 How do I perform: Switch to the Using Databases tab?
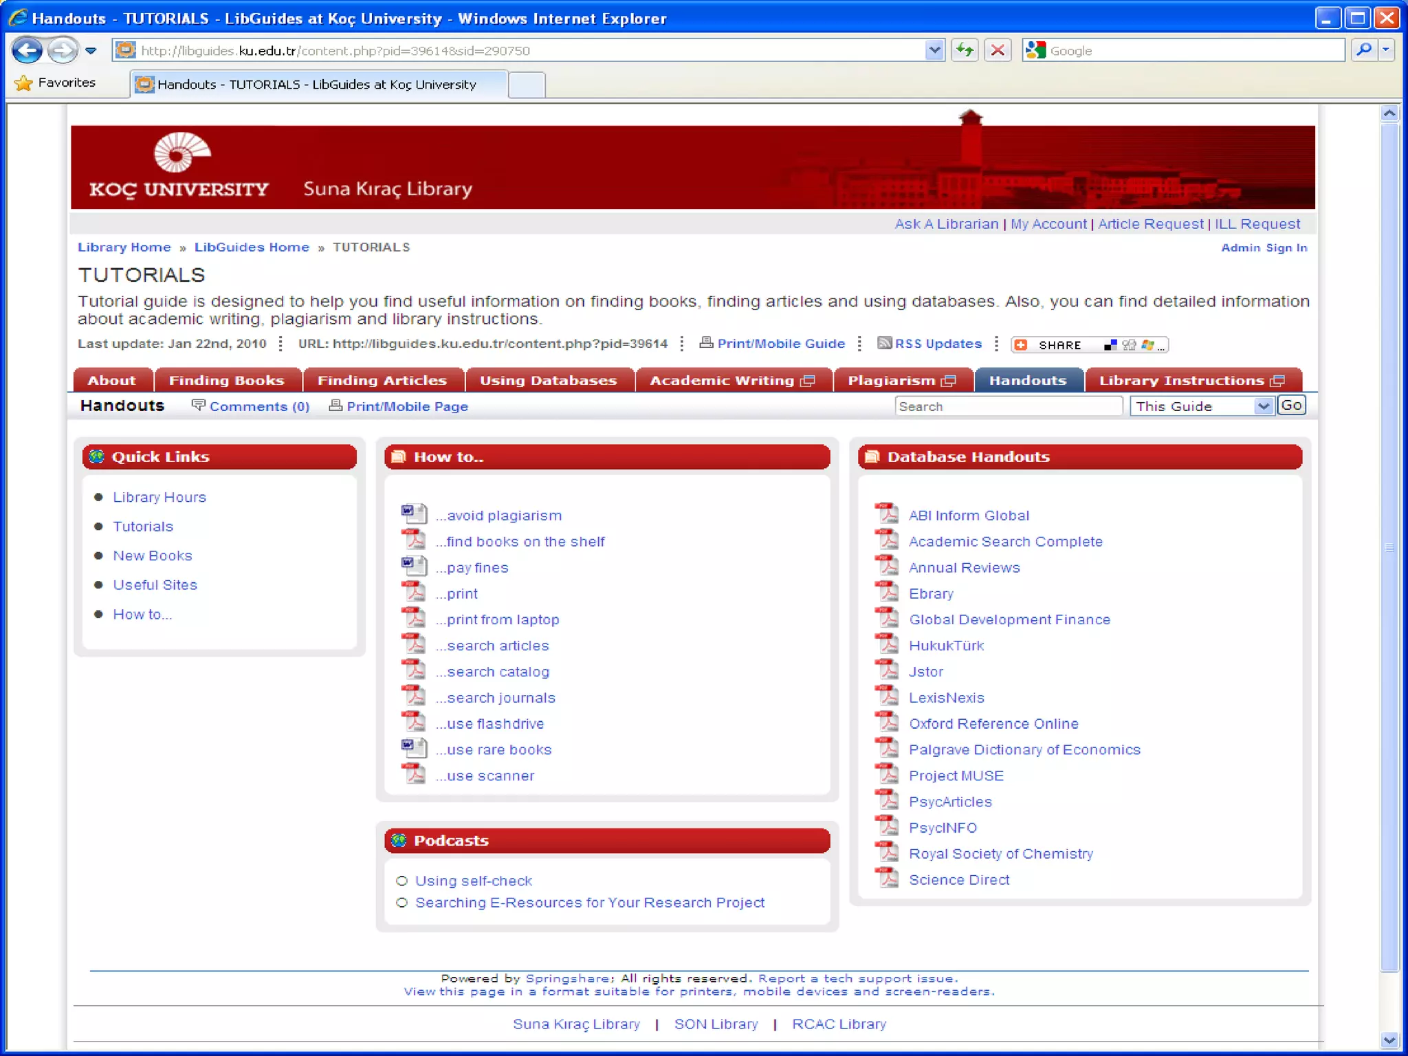(548, 380)
